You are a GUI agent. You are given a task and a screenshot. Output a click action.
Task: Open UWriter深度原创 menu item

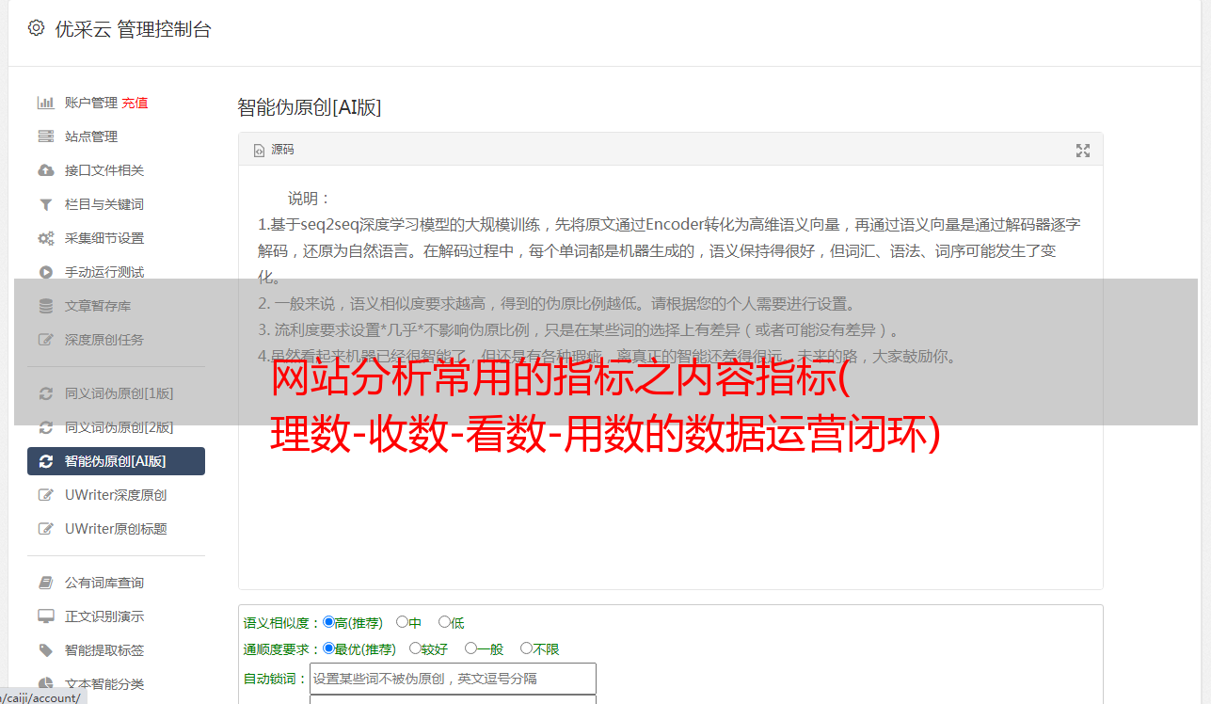tap(117, 495)
